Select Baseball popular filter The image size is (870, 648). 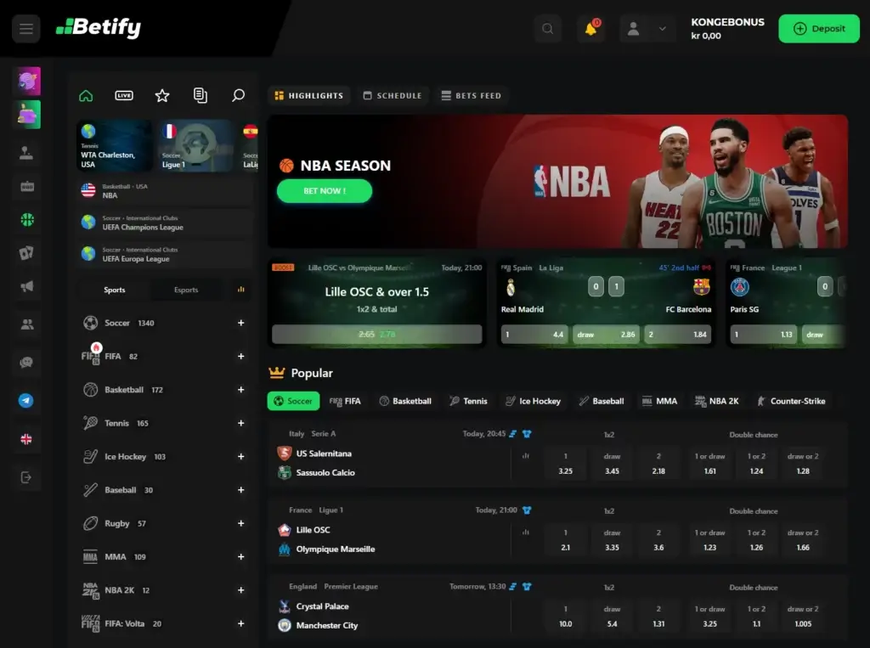coord(602,401)
